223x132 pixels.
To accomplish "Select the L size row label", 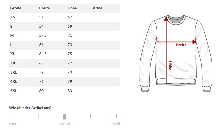I will [11, 45].
